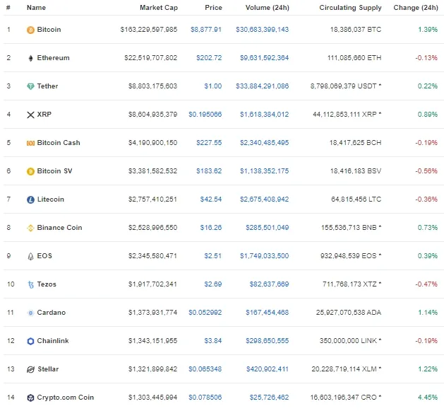Screen dimensions: 444x411
Task: Click the Bitcoin SV logo icon
Action: (30, 171)
